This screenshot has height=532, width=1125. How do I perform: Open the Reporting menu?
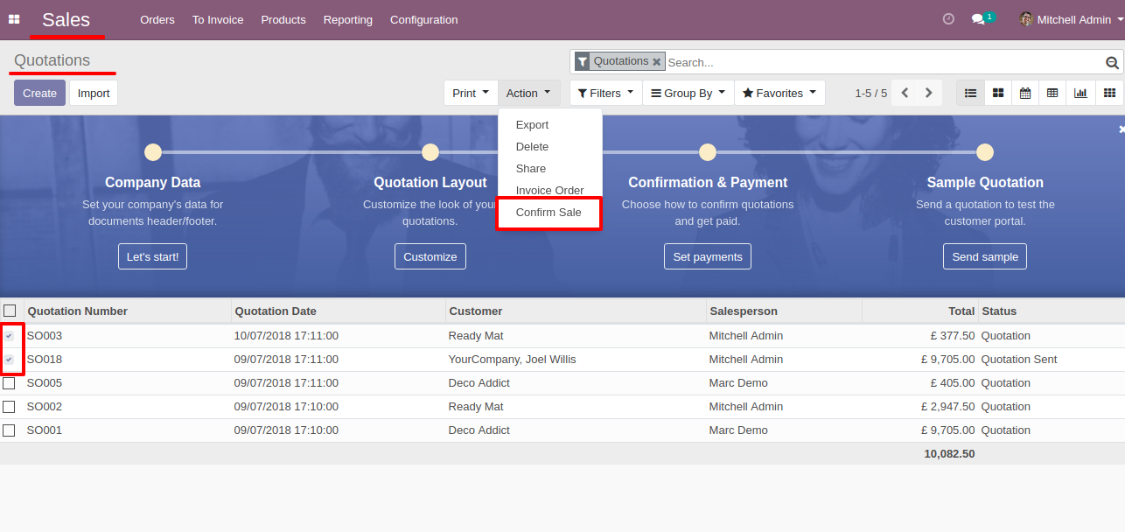(348, 19)
